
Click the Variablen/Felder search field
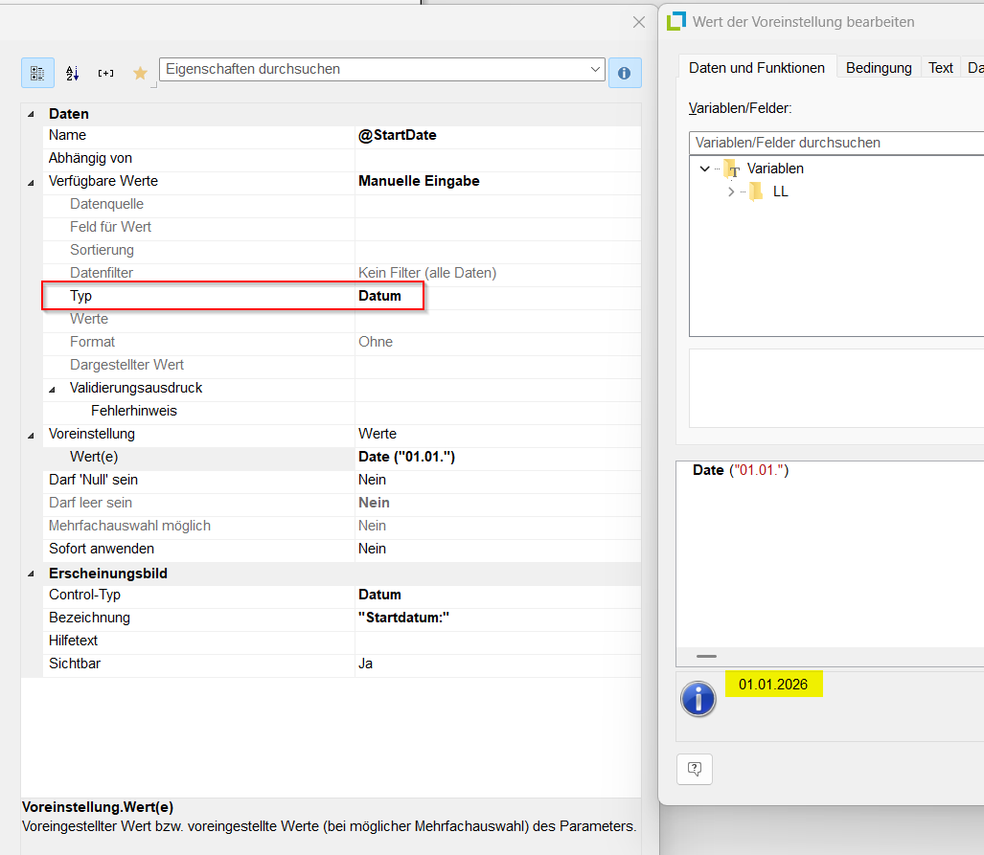pos(834,143)
